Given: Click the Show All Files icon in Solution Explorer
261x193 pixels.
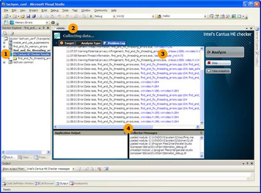Looking at the screenshot, I should pos(12,33).
